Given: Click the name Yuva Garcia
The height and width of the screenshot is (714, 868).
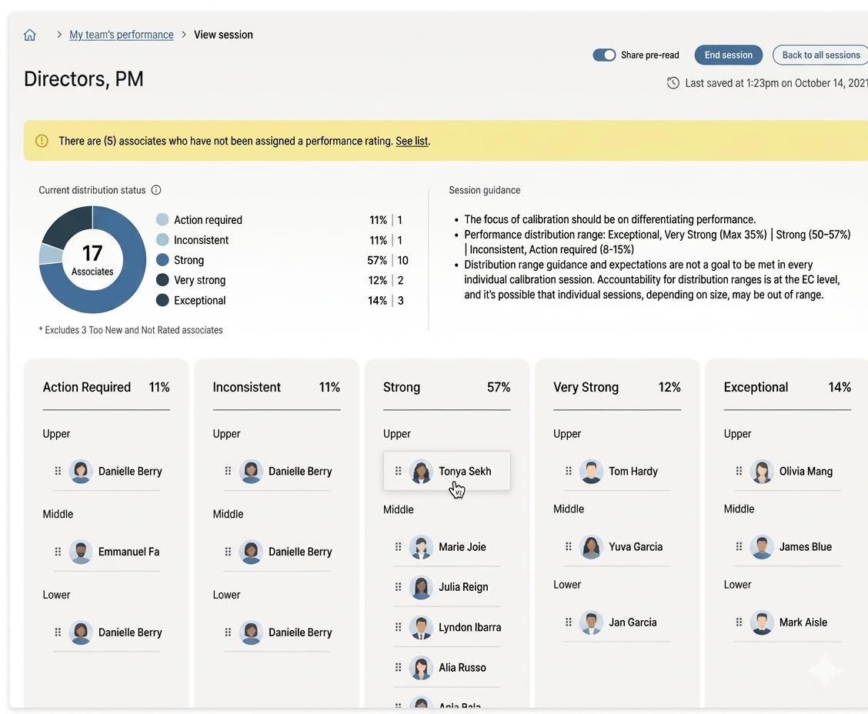Looking at the screenshot, I should [x=636, y=547].
